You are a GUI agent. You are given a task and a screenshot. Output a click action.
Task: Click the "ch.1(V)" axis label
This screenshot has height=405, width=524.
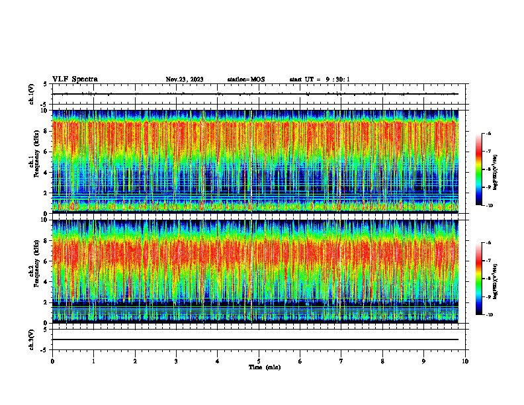(x=31, y=94)
